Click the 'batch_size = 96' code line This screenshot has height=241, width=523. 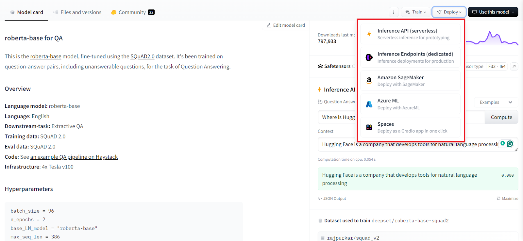[32, 211]
